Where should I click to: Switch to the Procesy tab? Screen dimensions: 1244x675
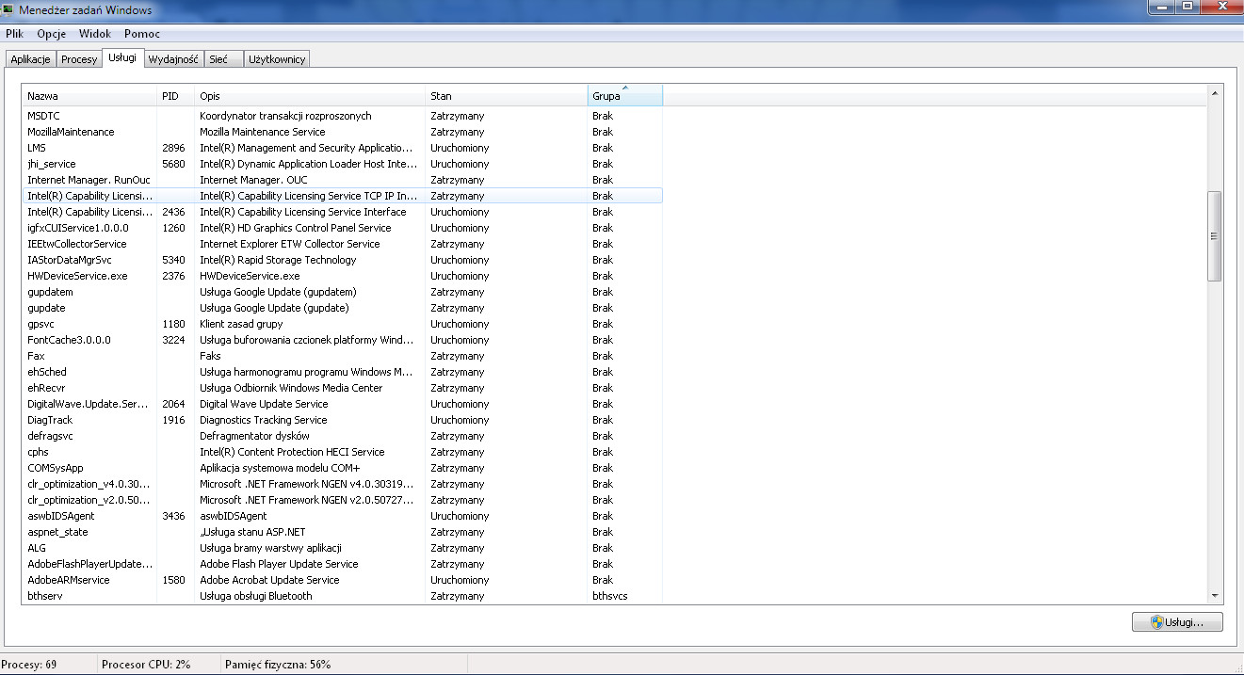[x=79, y=59]
